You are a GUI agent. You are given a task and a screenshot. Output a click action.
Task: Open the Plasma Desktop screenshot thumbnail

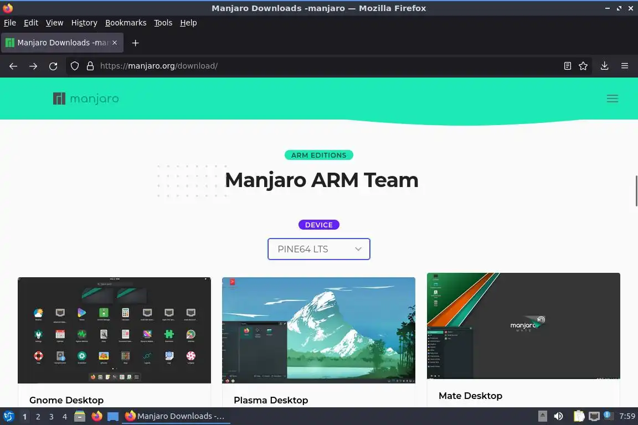pyautogui.click(x=318, y=330)
